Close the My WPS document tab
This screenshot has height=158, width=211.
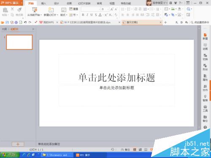coord(57,22)
